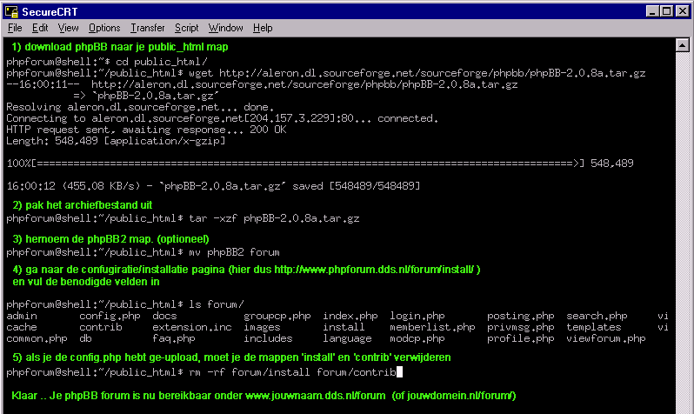
Task: Click the 'mv phpBB2 forum' command
Action: pos(231,251)
